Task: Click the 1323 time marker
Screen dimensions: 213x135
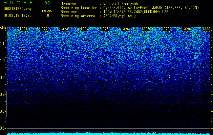Action: 64,29
